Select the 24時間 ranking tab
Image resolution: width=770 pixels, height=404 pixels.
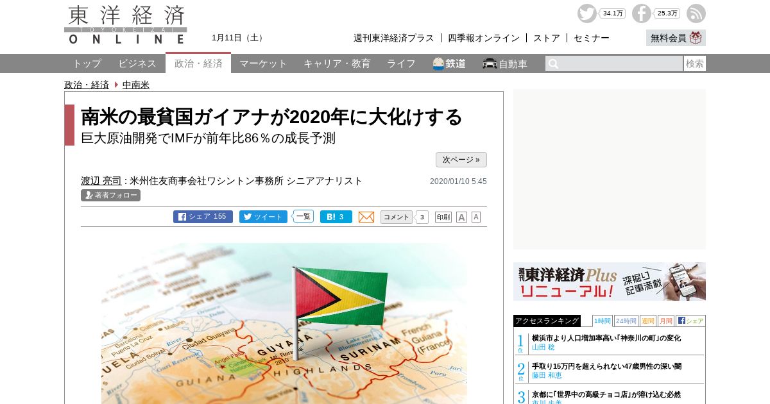[626, 321]
